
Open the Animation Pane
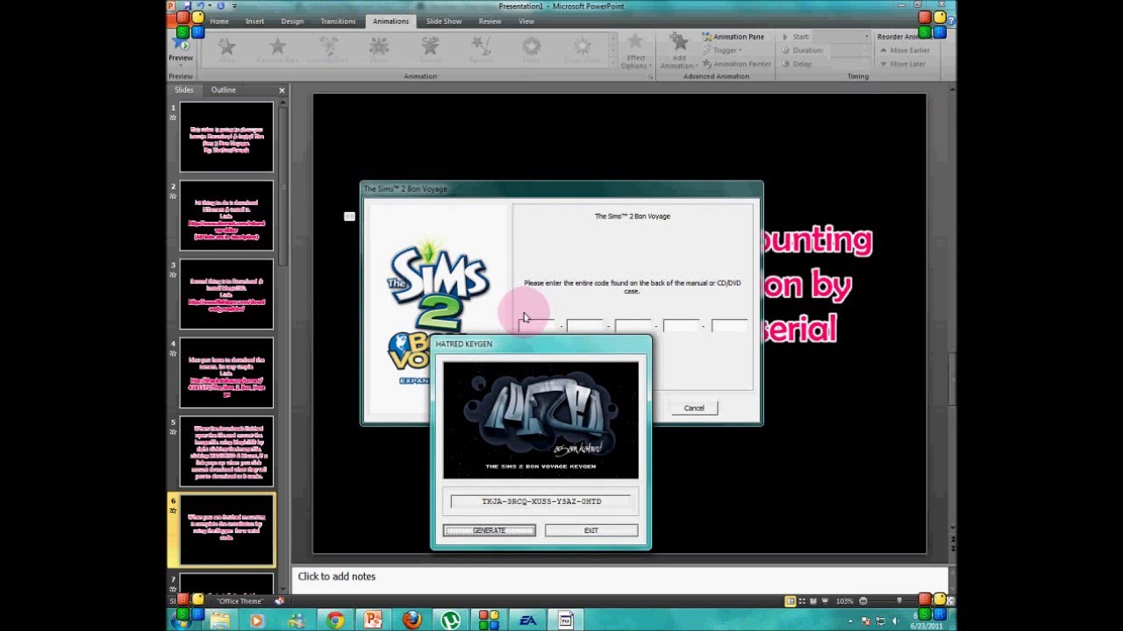click(x=733, y=37)
